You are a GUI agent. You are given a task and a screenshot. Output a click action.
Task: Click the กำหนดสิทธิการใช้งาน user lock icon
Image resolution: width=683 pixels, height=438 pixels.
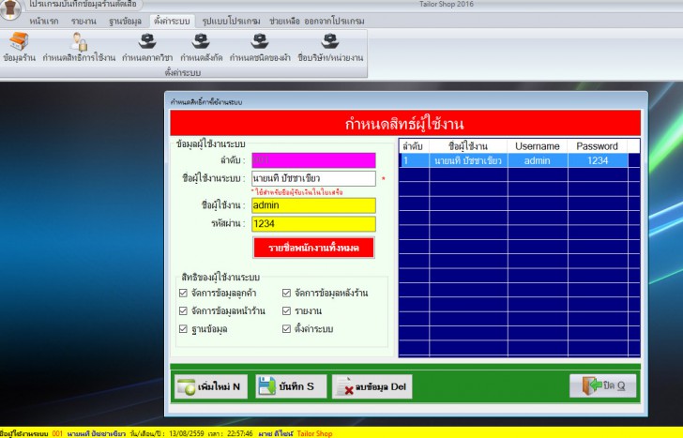click(x=79, y=47)
